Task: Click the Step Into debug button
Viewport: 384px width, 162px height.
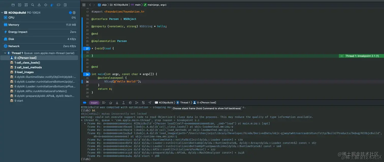Action: coord(117,103)
